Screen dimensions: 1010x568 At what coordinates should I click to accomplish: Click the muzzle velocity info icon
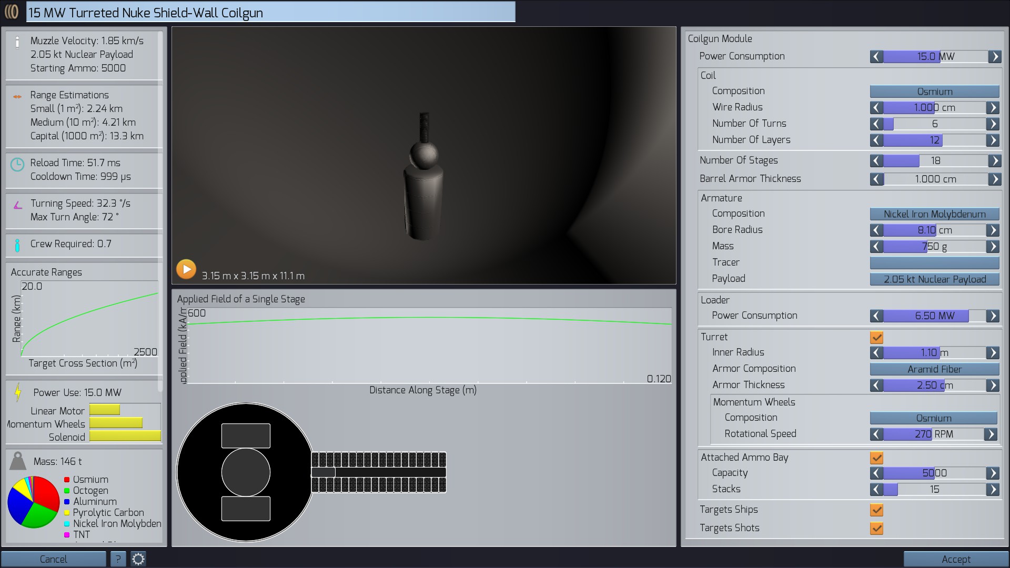pos(17,43)
